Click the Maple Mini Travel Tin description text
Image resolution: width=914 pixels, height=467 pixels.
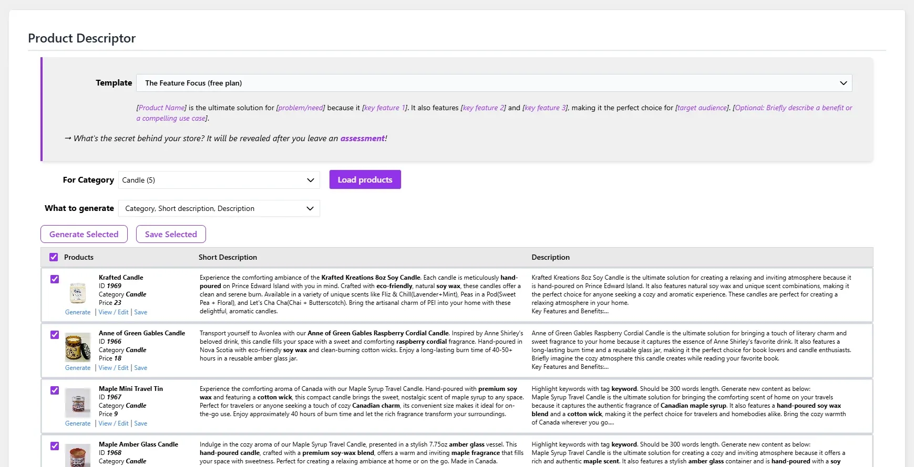[689, 406]
